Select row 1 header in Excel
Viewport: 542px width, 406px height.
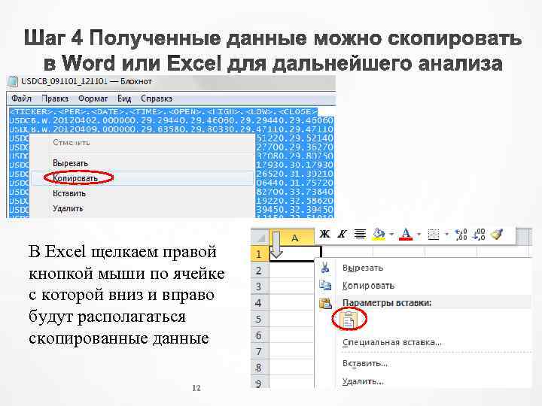click(x=259, y=254)
